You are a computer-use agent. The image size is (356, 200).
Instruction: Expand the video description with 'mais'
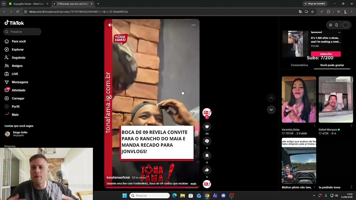(193, 184)
